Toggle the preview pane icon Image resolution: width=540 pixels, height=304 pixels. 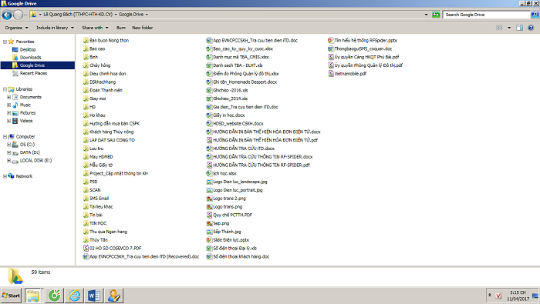[520, 28]
